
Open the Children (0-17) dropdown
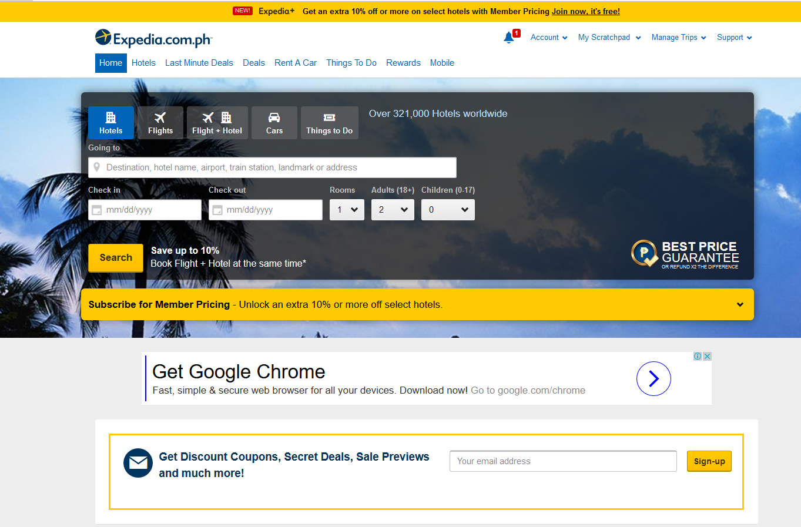[x=448, y=210]
